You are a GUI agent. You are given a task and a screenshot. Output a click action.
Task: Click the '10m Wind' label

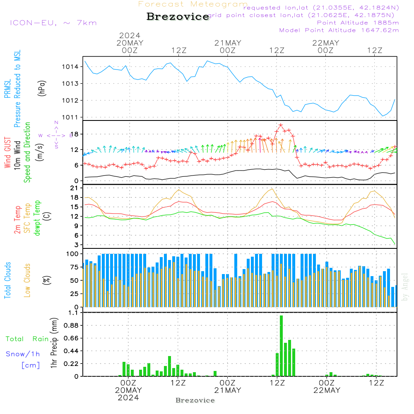coord(17,155)
